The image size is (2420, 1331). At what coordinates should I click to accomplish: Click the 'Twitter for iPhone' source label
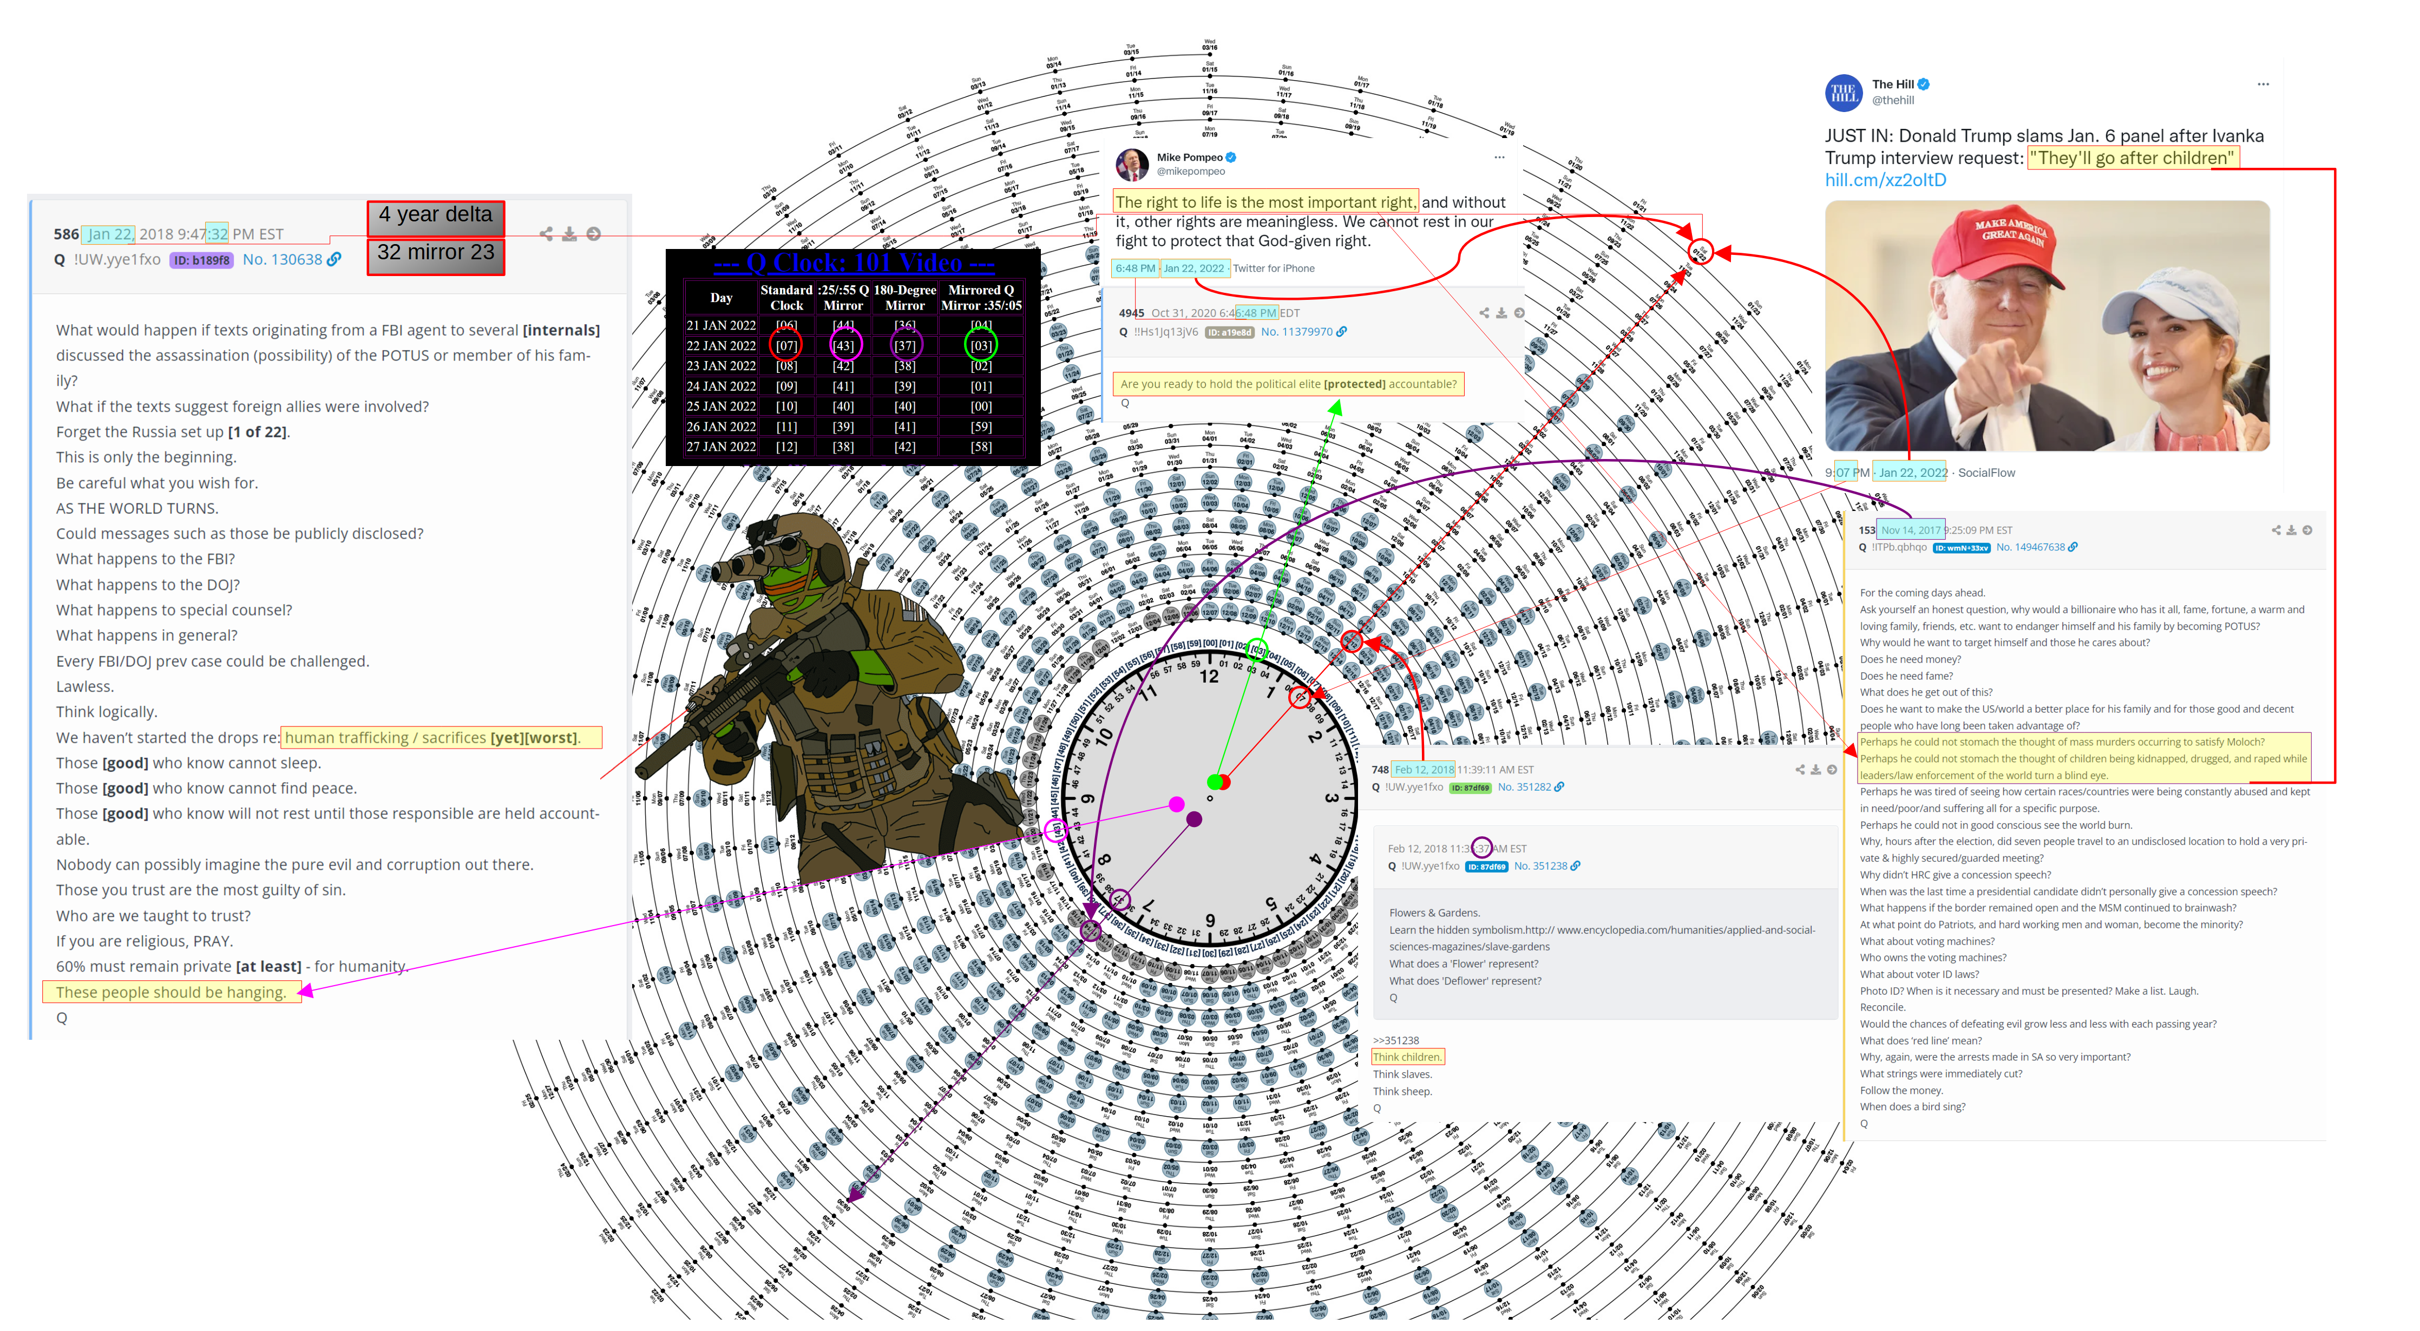point(1273,268)
